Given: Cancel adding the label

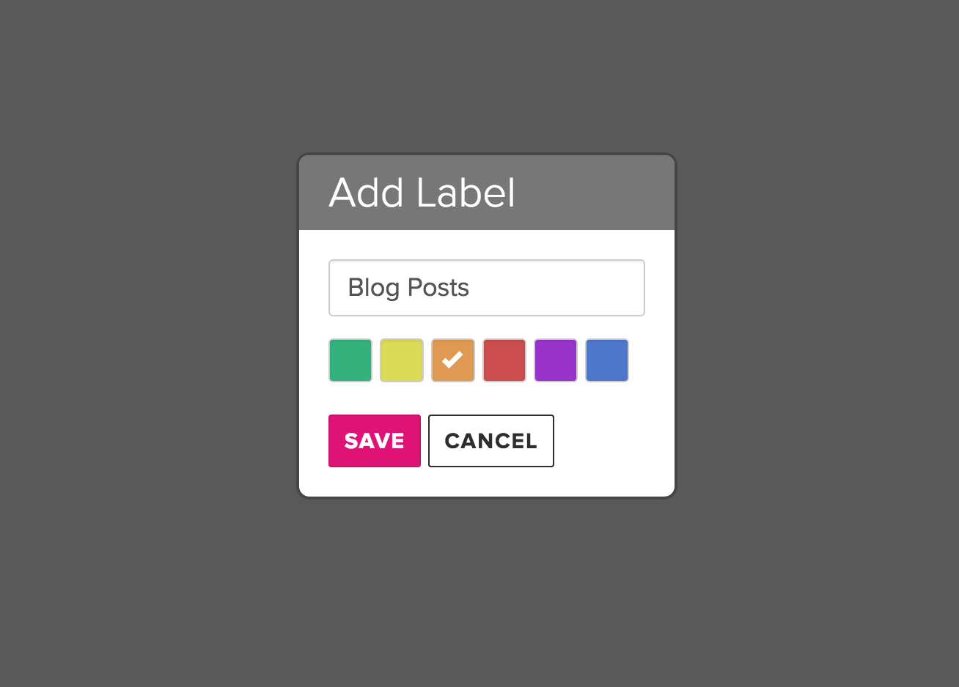Looking at the screenshot, I should [491, 441].
